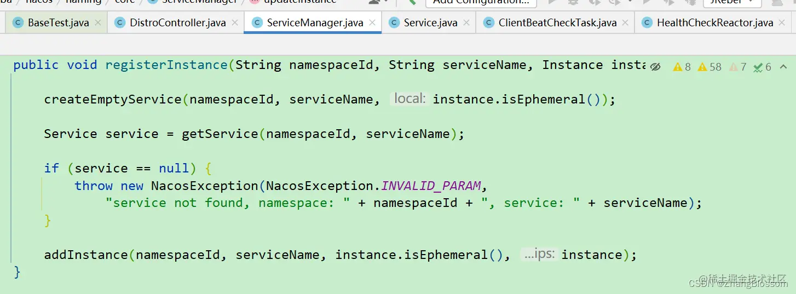Screen dimensions: 796x294
Task: Open the 8 warnings inspection indicator
Action: click(x=682, y=67)
